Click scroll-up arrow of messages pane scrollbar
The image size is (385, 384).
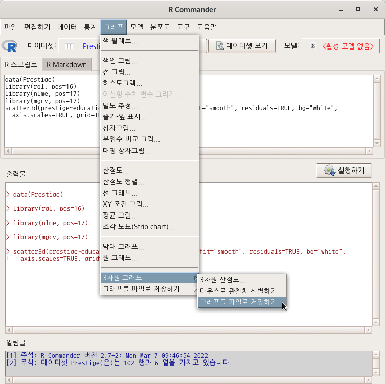376,354
